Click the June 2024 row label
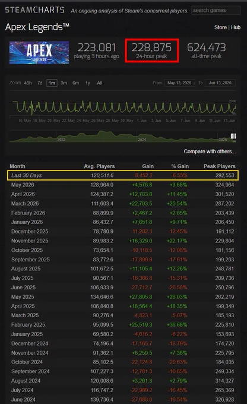Viewport: 247px width, 404px height. point(23,400)
